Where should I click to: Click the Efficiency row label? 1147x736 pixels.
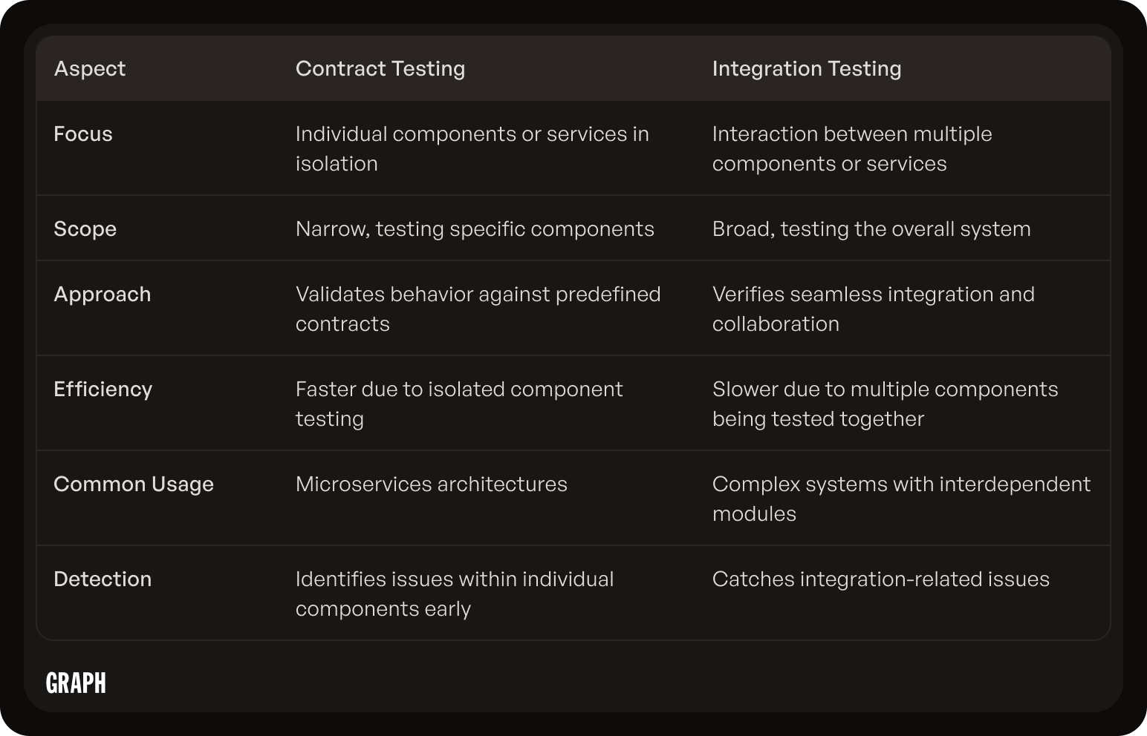click(x=103, y=389)
